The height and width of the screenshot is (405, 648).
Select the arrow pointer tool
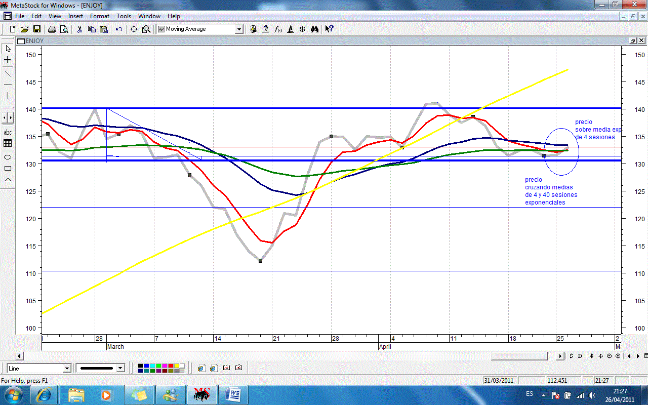pos(8,49)
